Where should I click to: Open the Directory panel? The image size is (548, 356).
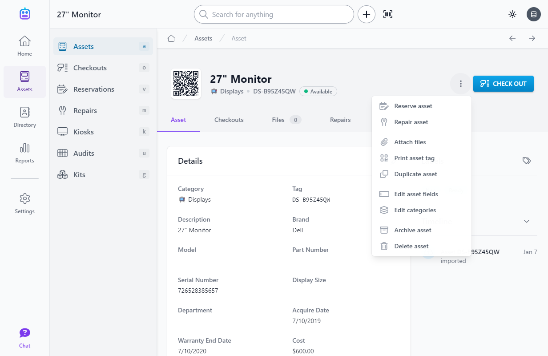[24, 117]
